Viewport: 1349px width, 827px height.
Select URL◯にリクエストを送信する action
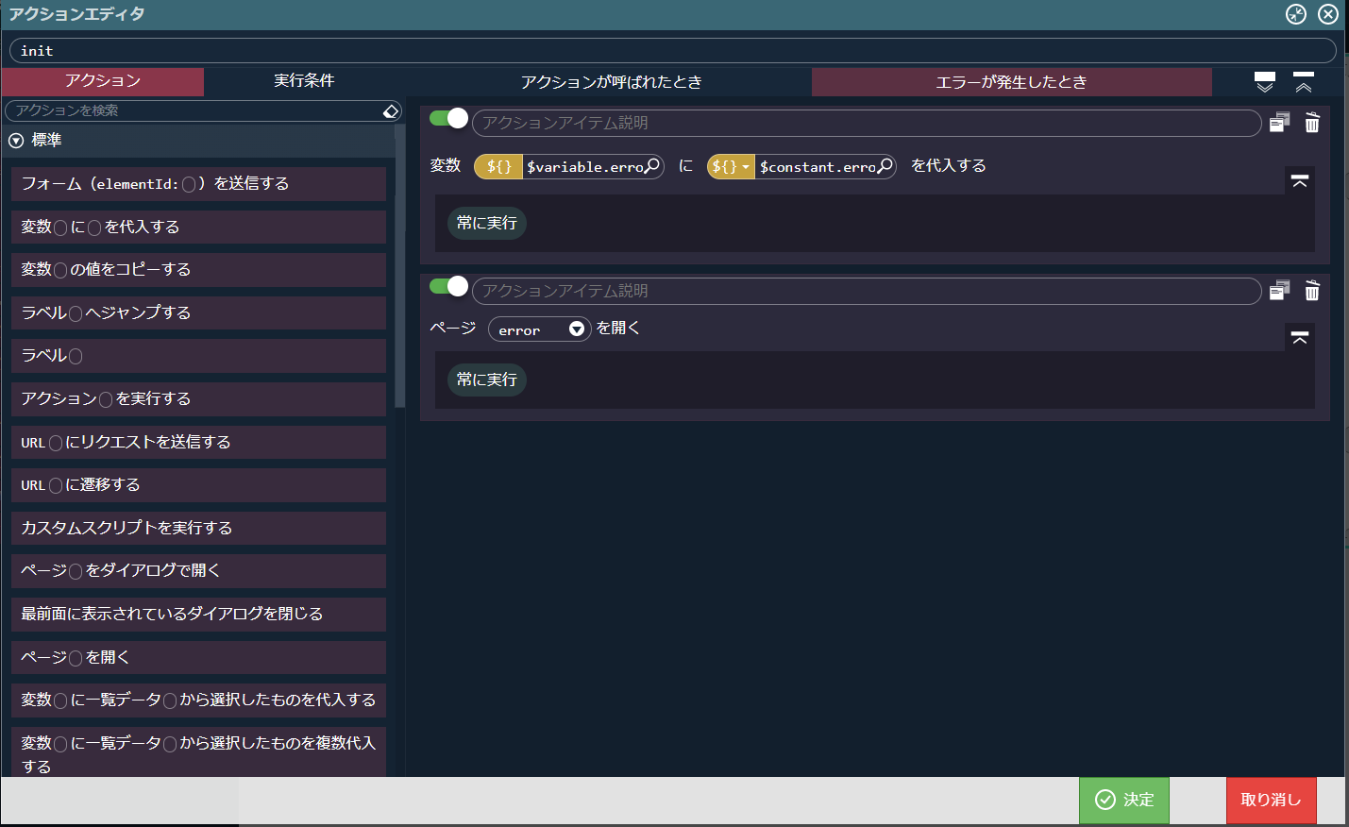(198, 442)
